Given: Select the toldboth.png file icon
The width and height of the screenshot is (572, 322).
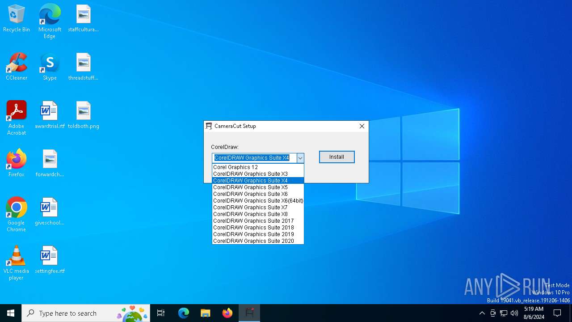Looking at the screenshot, I should 84,115.
